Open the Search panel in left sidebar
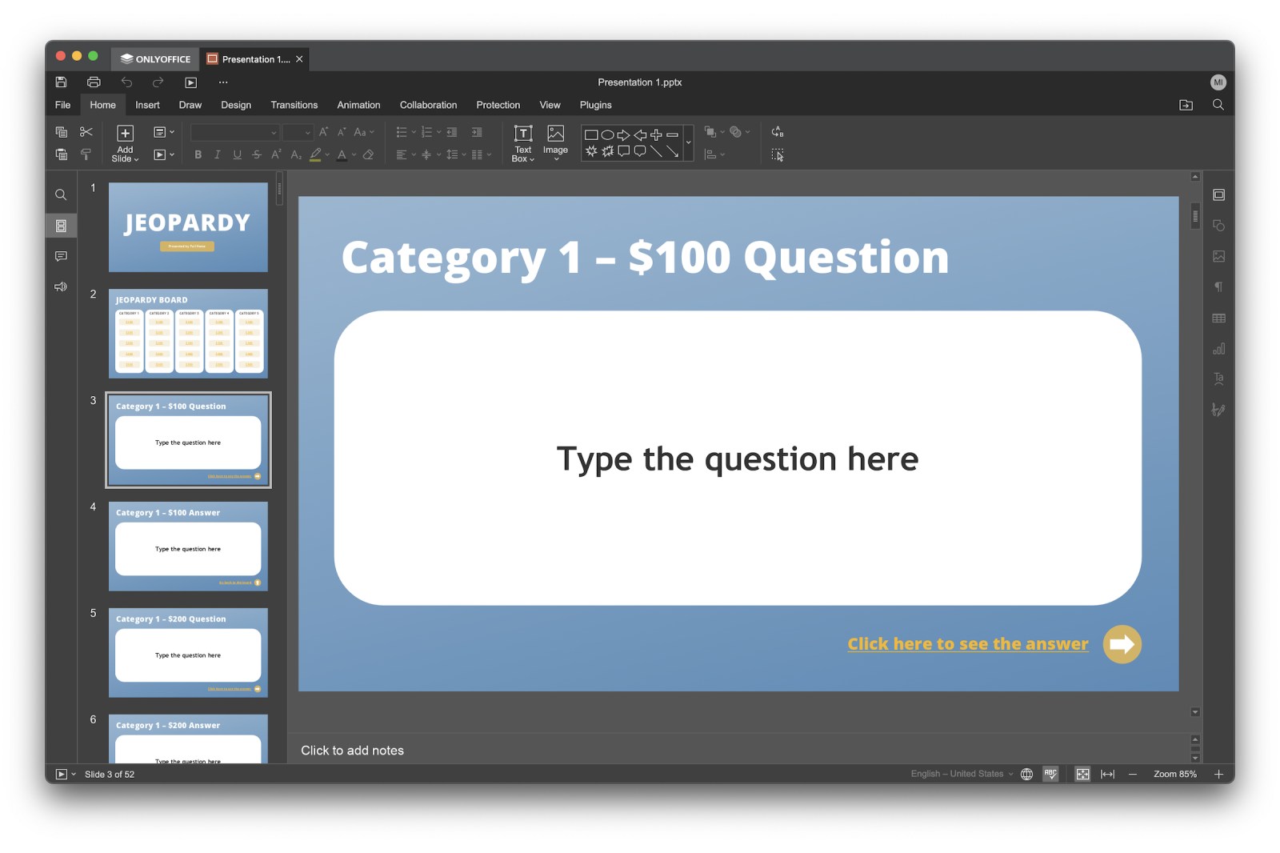This screenshot has width=1280, height=853. [61, 195]
